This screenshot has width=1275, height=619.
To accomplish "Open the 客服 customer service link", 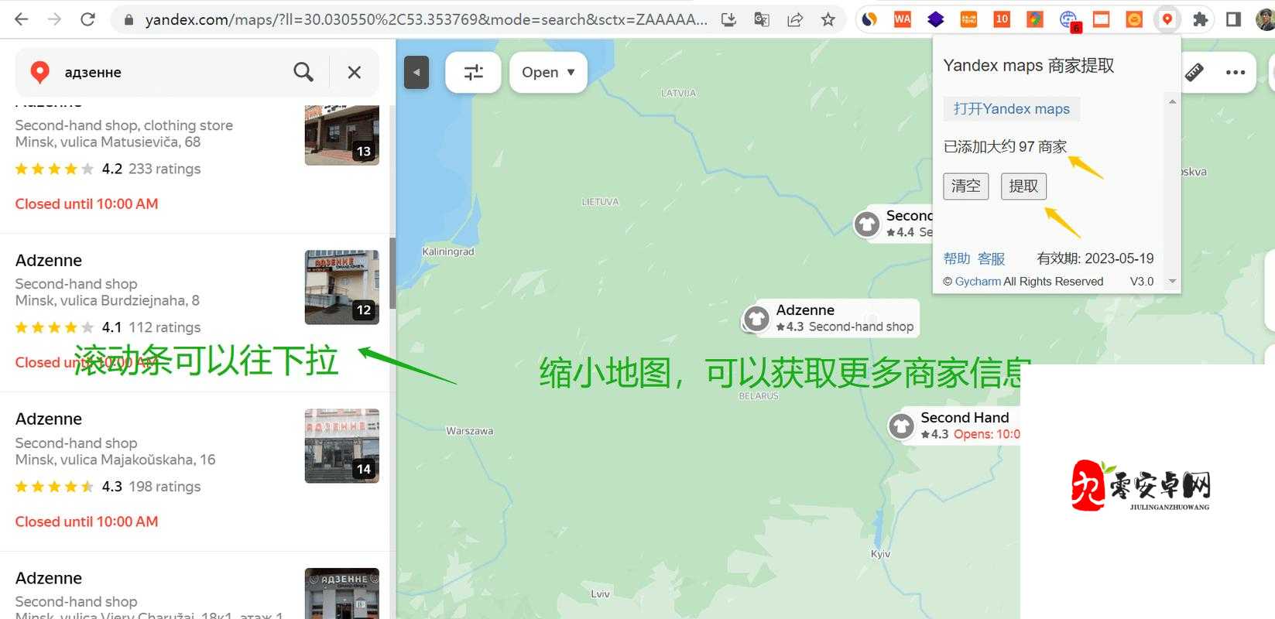I will pos(991,258).
